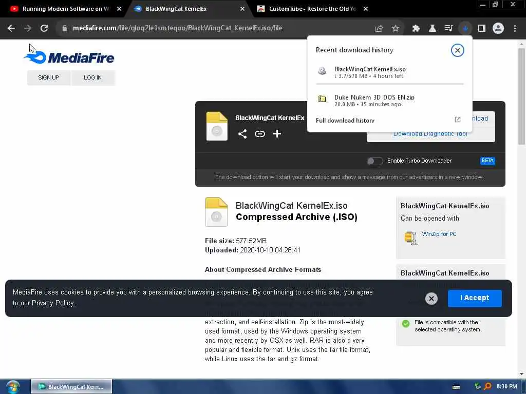Close the CustomTube tab
The image size is (526, 394).
point(366,9)
